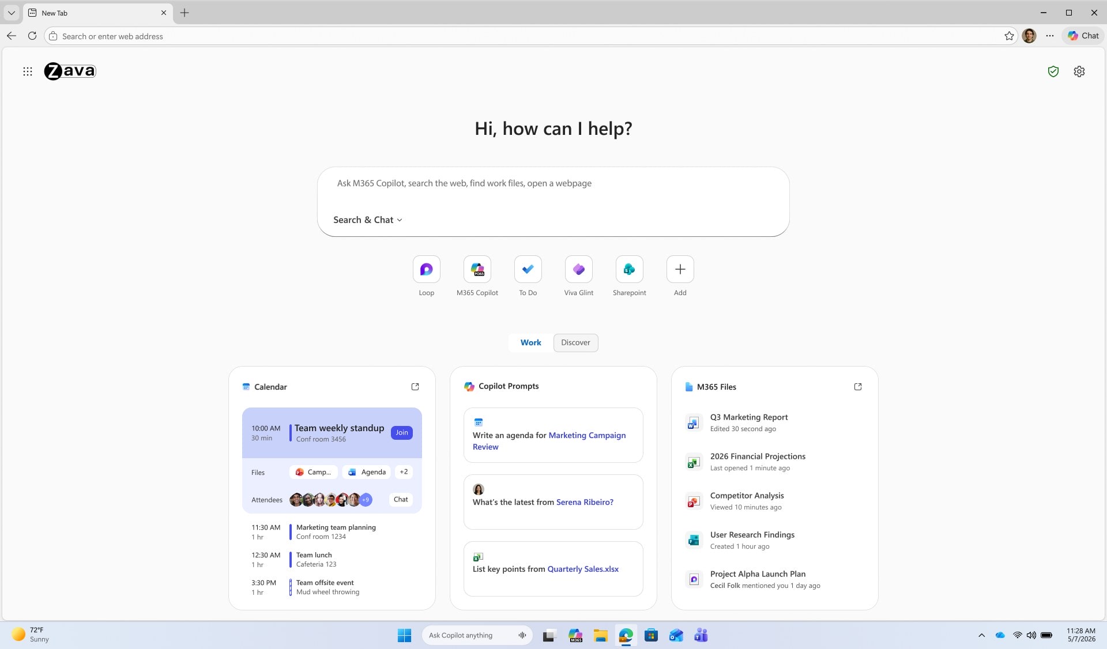1107x649 pixels.
Task: Open the To Do shortcut
Action: [528, 269]
